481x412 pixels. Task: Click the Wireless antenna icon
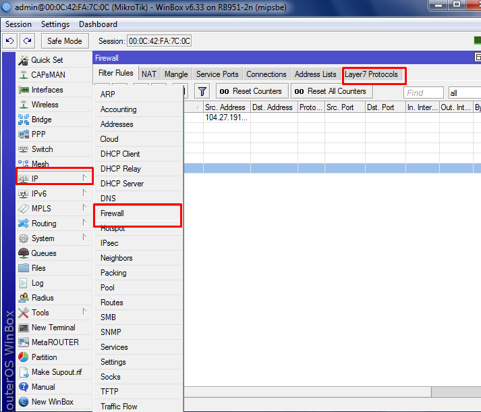click(24, 105)
